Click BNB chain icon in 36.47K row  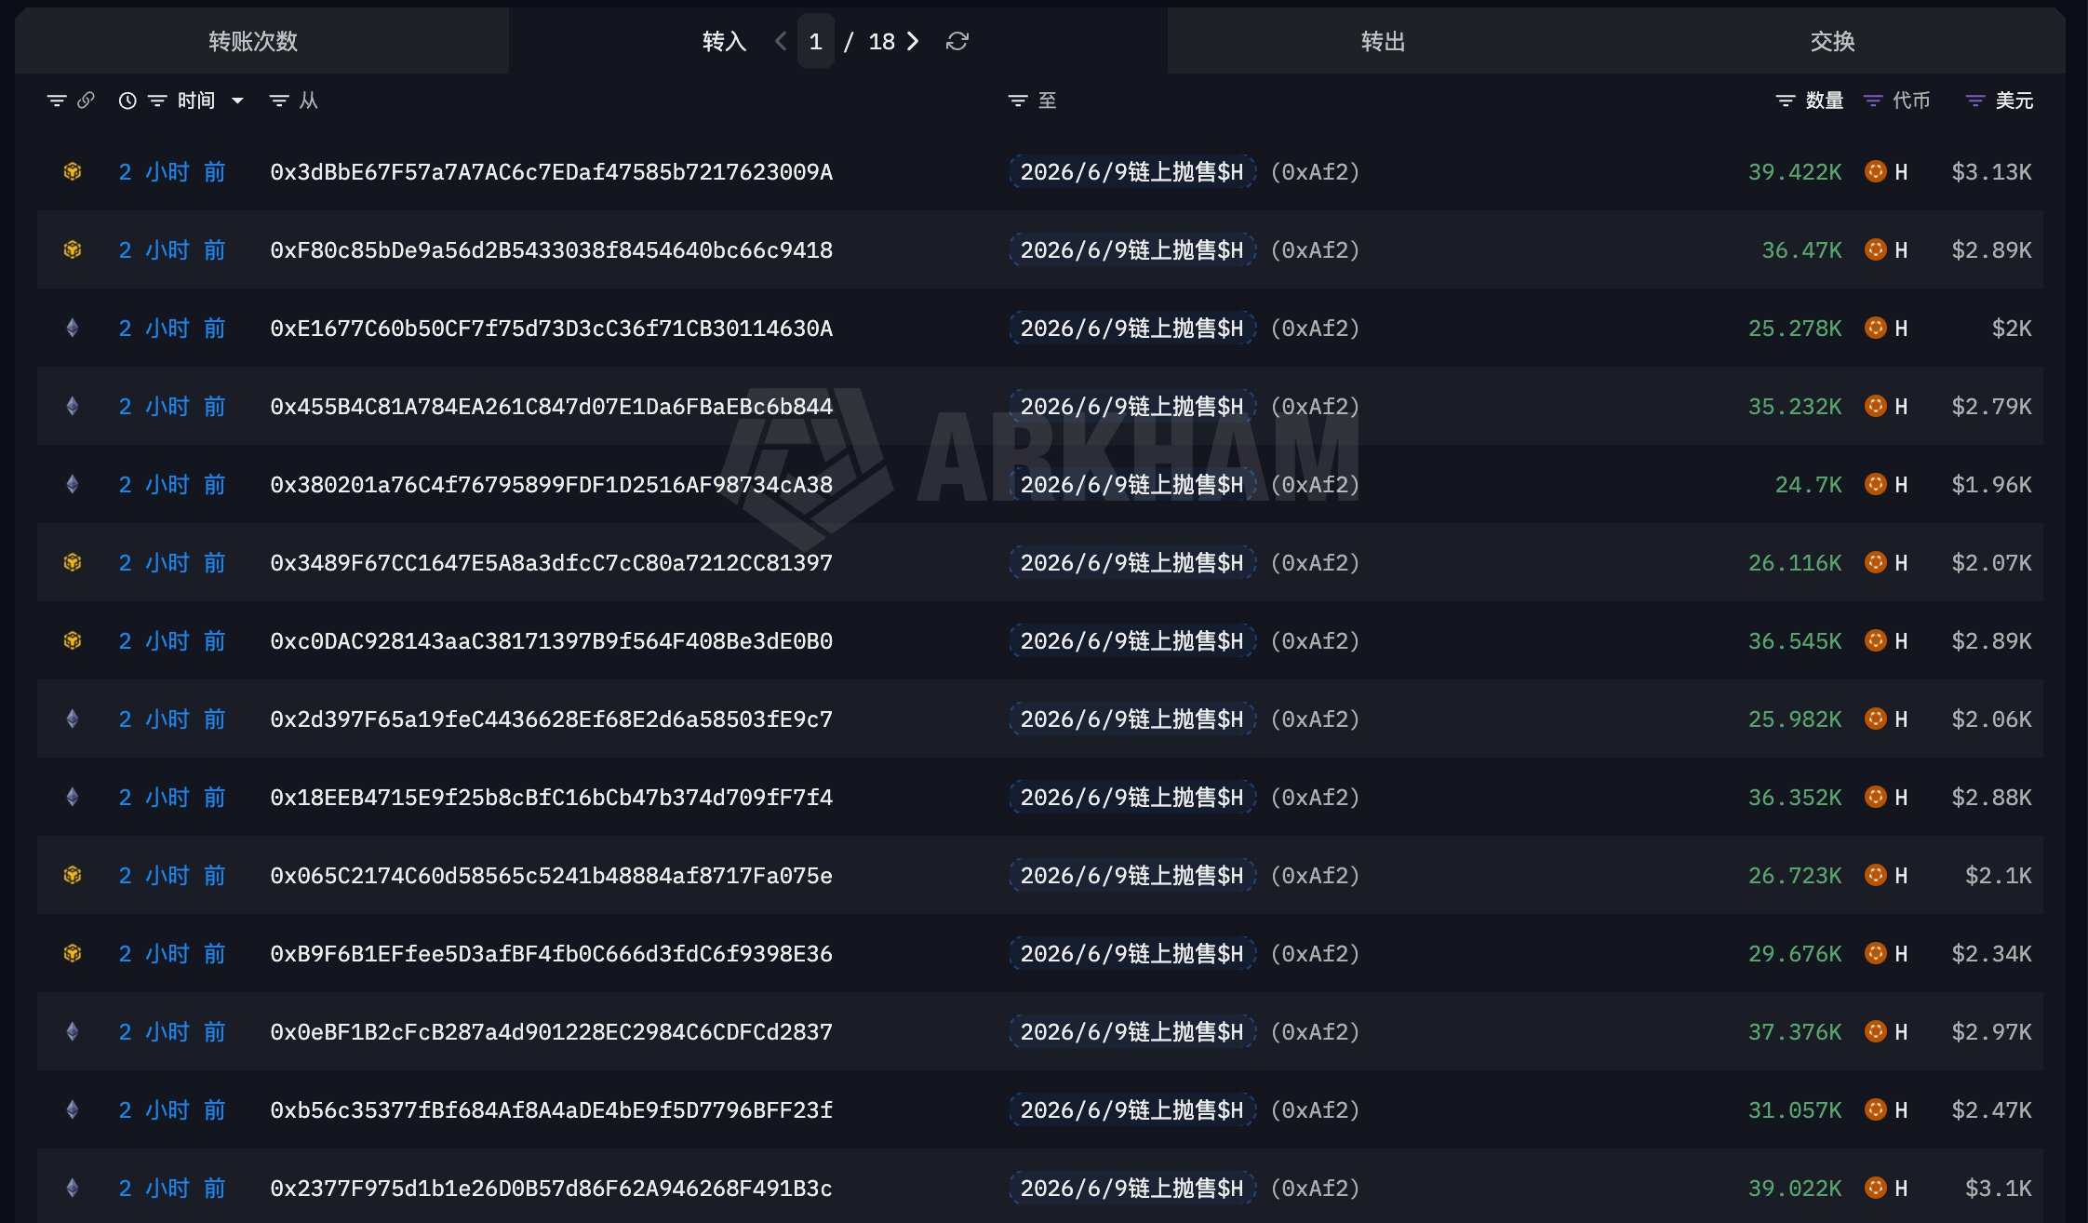click(73, 249)
